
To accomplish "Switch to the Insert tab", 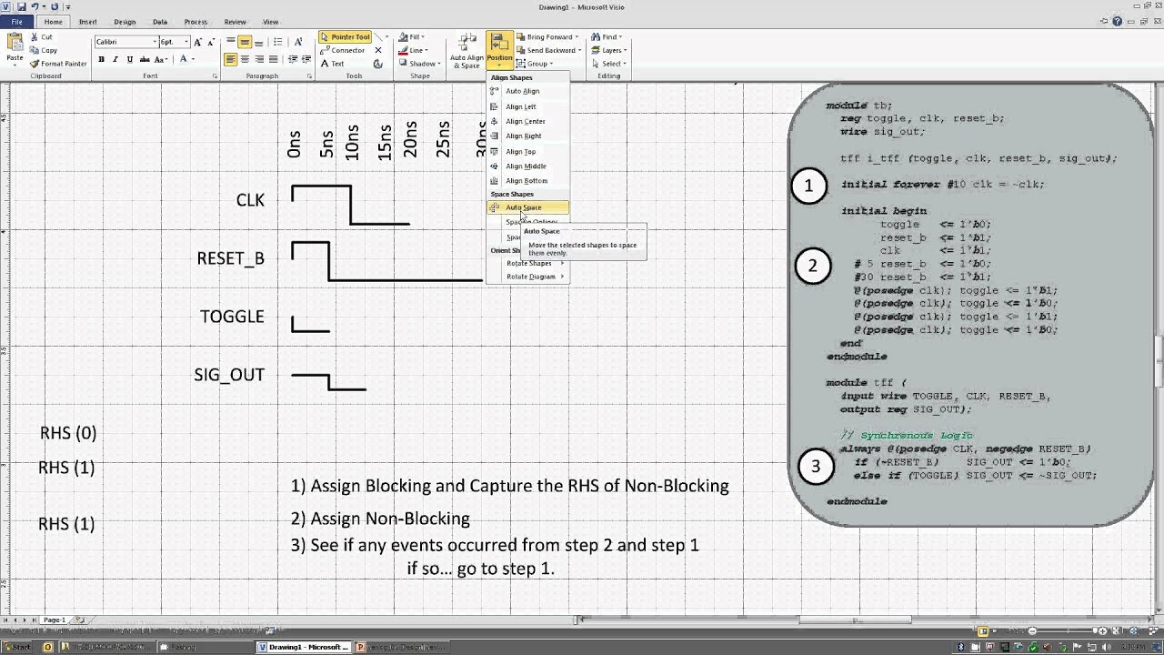I will (88, 22).
